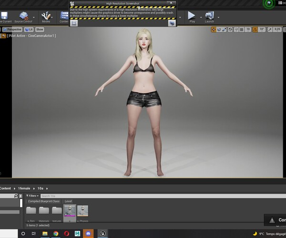Select the selected skeletal mesh asset thumbnail
Image resolution: width=286 pixels, height=238 pixels.
[x=70, y=213]
